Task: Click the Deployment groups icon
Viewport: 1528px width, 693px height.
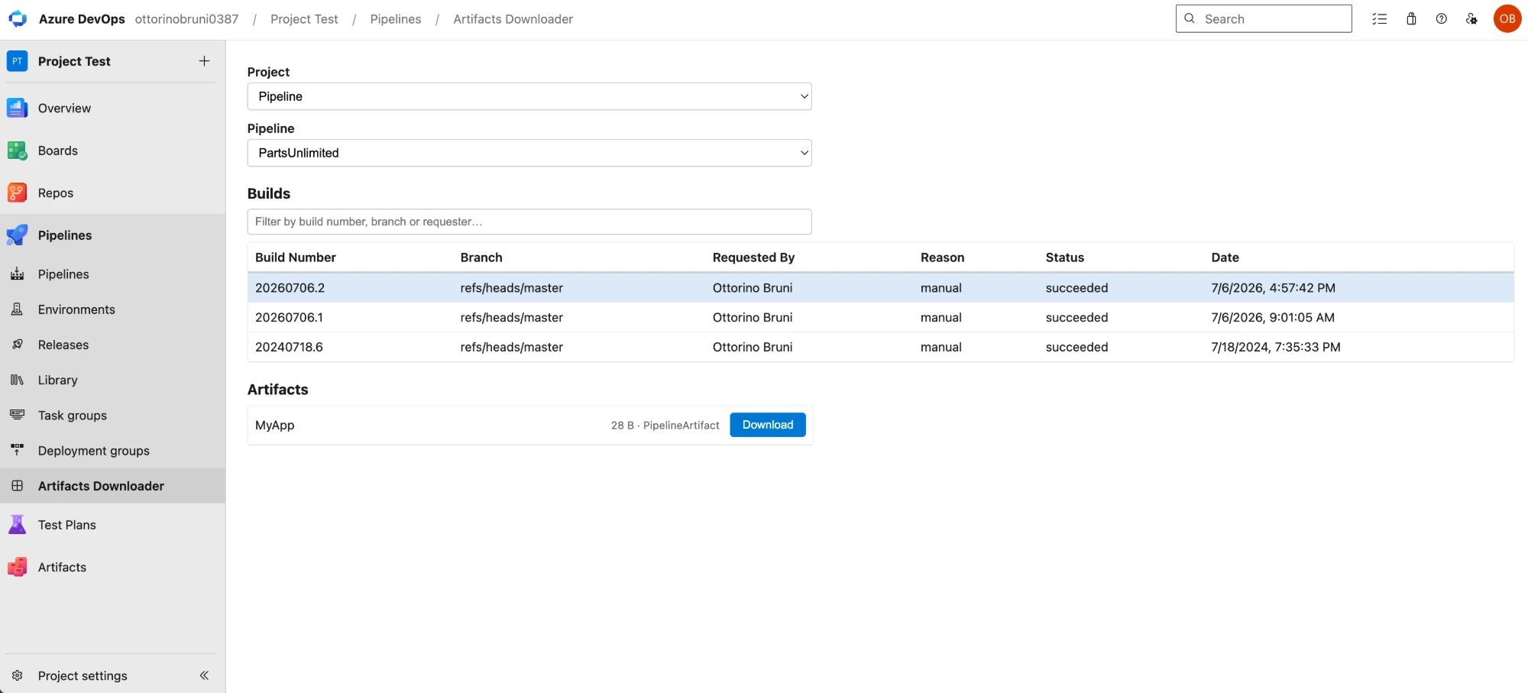Action: click(18, 450)
